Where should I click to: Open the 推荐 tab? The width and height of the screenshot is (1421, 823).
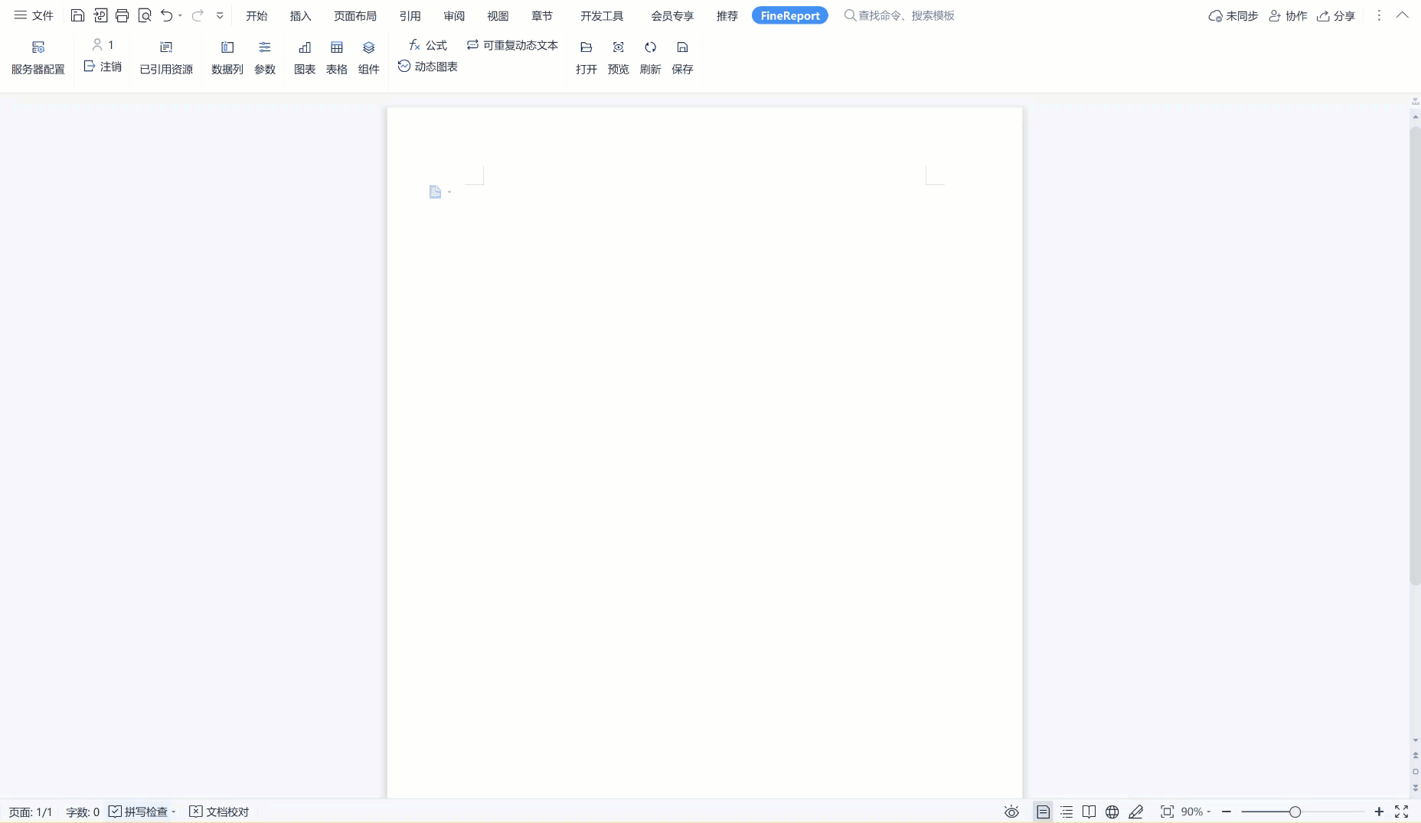point(727,15)
